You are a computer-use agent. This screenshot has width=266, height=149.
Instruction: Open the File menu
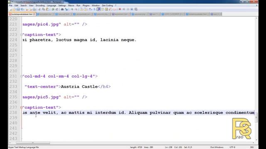(11, 5)
